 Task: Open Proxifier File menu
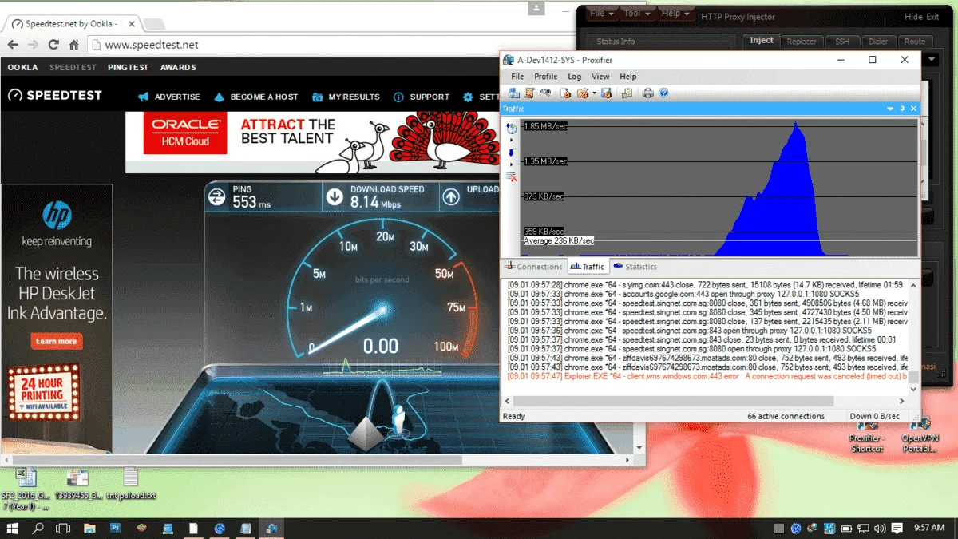pos(517,77)
